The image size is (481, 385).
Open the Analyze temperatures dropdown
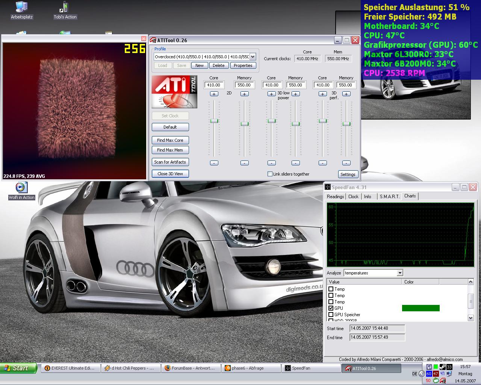[400, 273]
